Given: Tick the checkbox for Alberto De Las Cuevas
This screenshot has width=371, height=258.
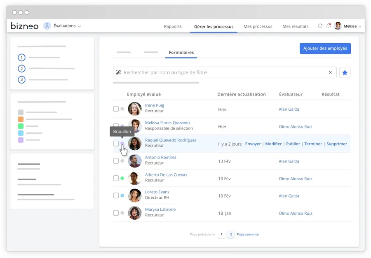Looking at the screenshot, I should tap(116, 178).
